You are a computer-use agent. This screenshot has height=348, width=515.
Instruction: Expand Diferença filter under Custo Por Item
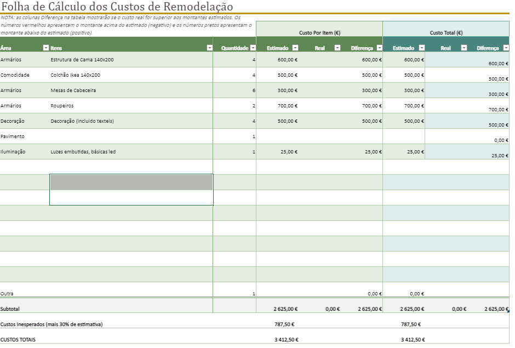379,48
